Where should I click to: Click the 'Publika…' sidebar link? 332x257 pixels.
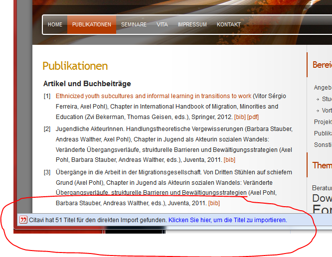tap(323, 133)
